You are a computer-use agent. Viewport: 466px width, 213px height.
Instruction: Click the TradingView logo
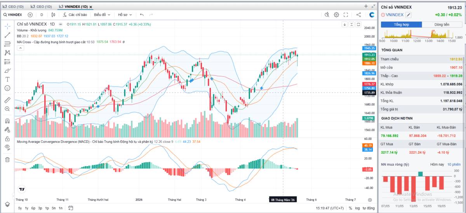coord(22,189)
